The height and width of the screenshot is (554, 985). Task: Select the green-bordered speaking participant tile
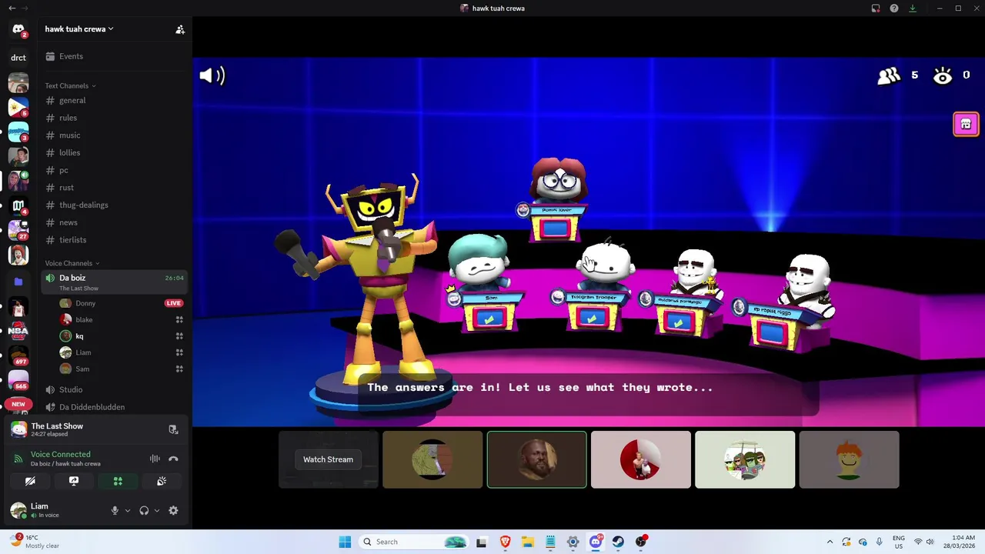tap(536, 459)
